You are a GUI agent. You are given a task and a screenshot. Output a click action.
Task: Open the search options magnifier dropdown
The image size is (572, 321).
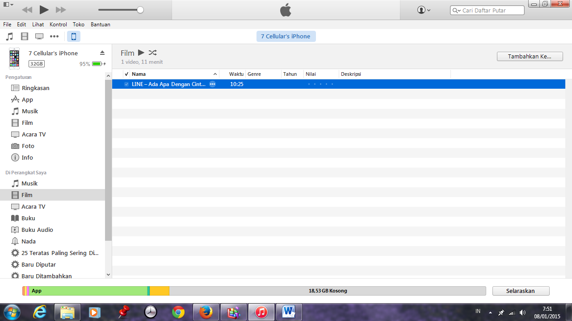(456, 10)
